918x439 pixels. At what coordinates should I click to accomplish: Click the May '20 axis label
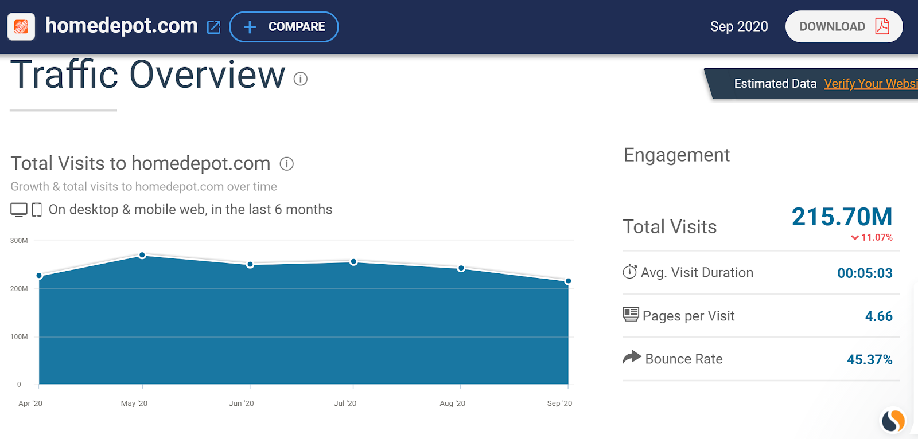pyautogui.click(x=134, y=403)
